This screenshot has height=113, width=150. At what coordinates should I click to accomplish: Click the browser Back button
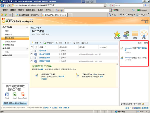coord(2,5)
